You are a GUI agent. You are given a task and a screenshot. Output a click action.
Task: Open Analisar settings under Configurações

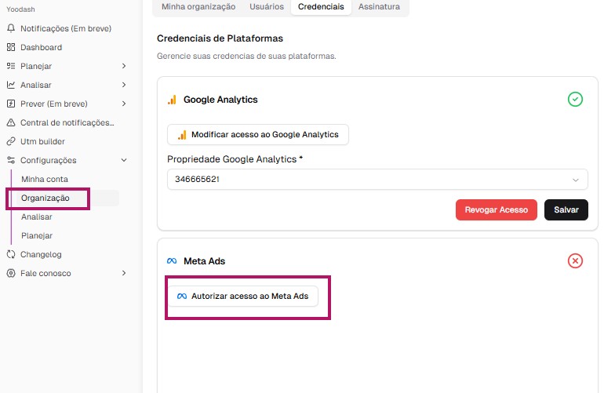click(37, 217)
